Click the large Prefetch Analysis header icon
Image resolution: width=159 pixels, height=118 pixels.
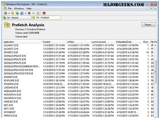(x=7, y=25)
